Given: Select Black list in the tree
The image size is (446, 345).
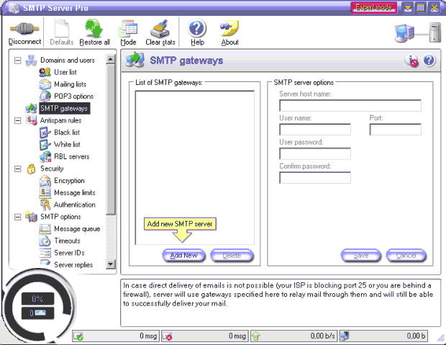Looking at the screenshot, I should (67, 133).
